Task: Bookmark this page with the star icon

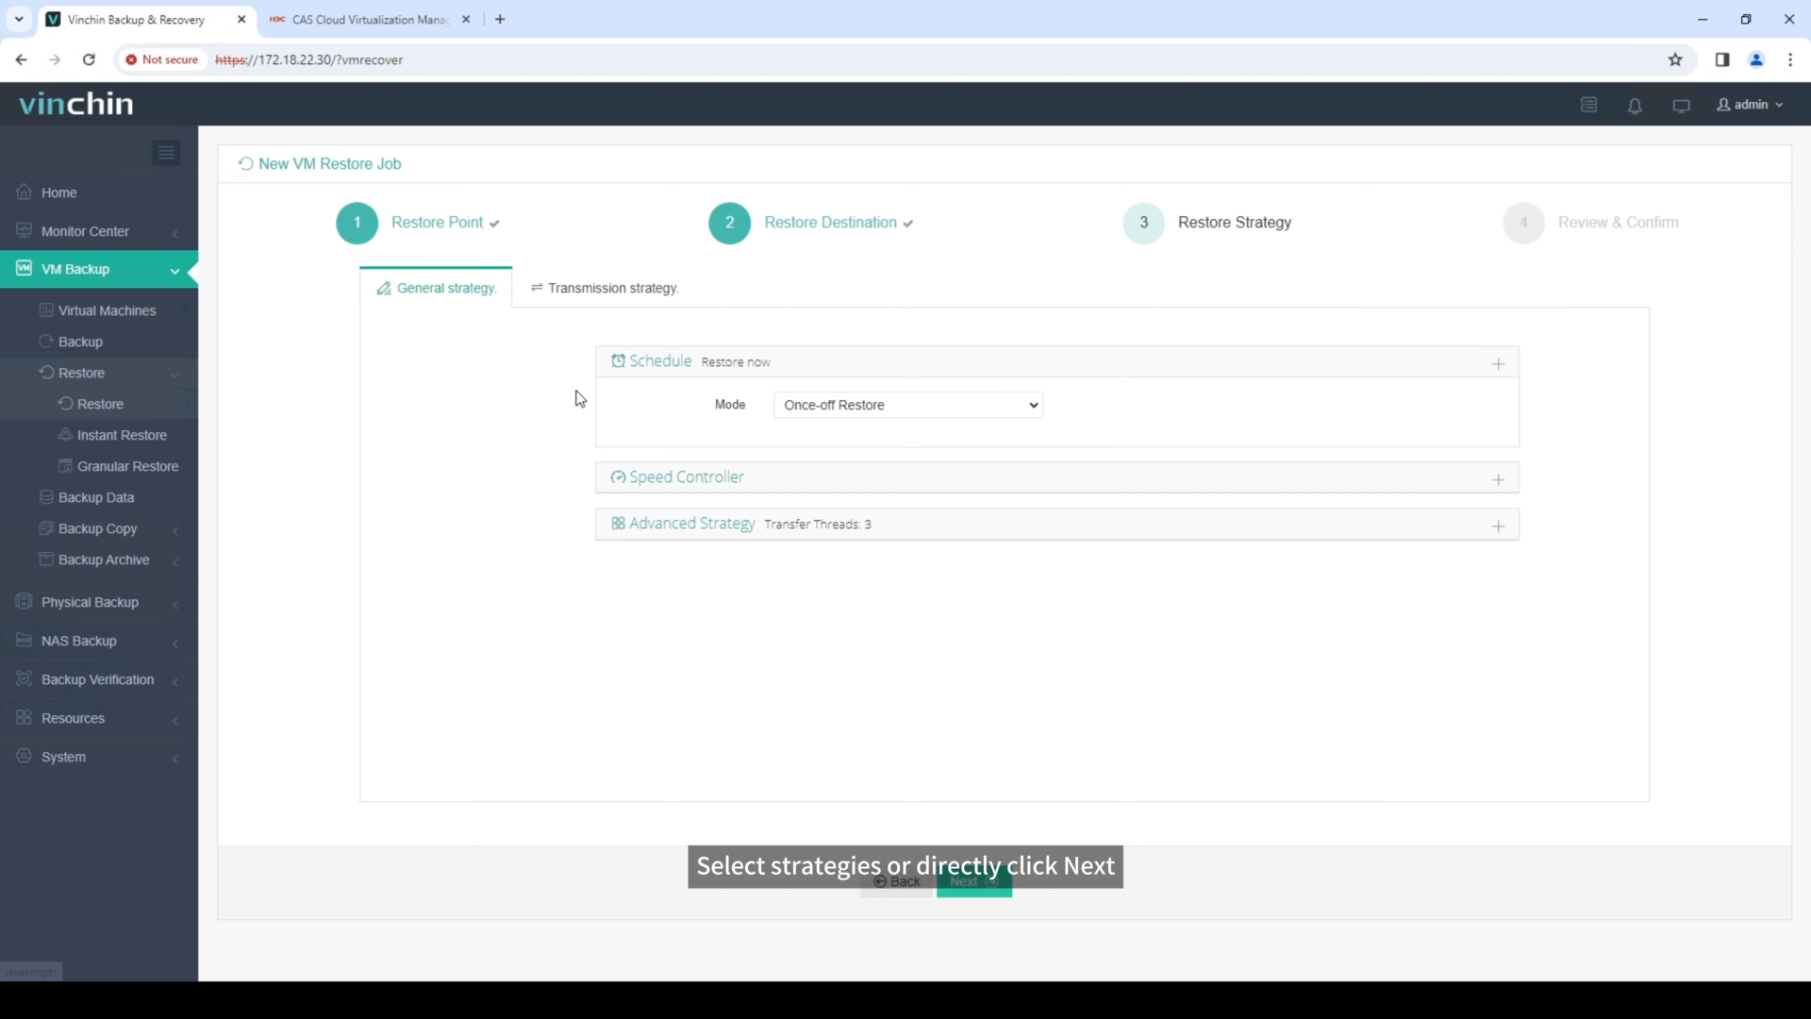Action: [1675, 59]
